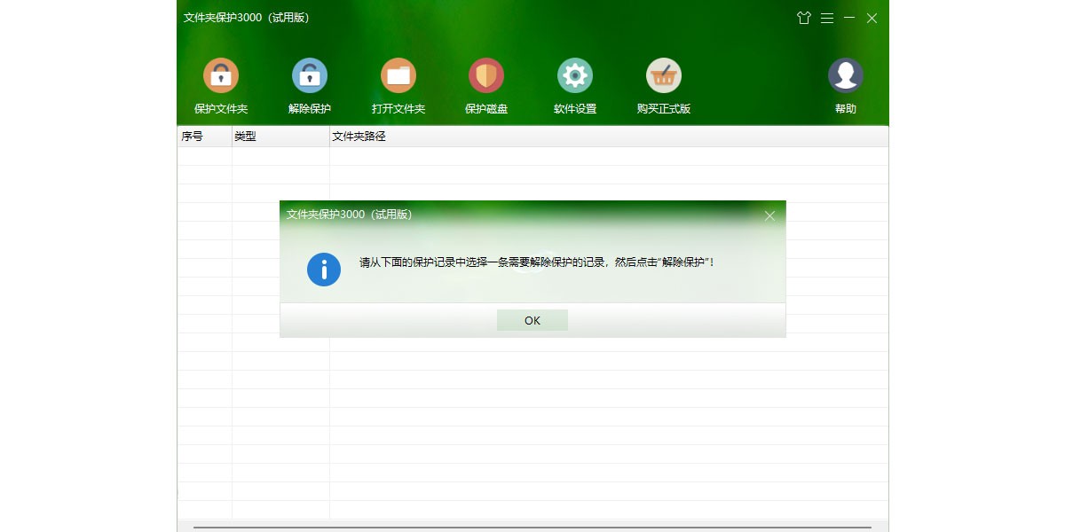Click the 保护文件夹 lock icon

click(221, 76)
